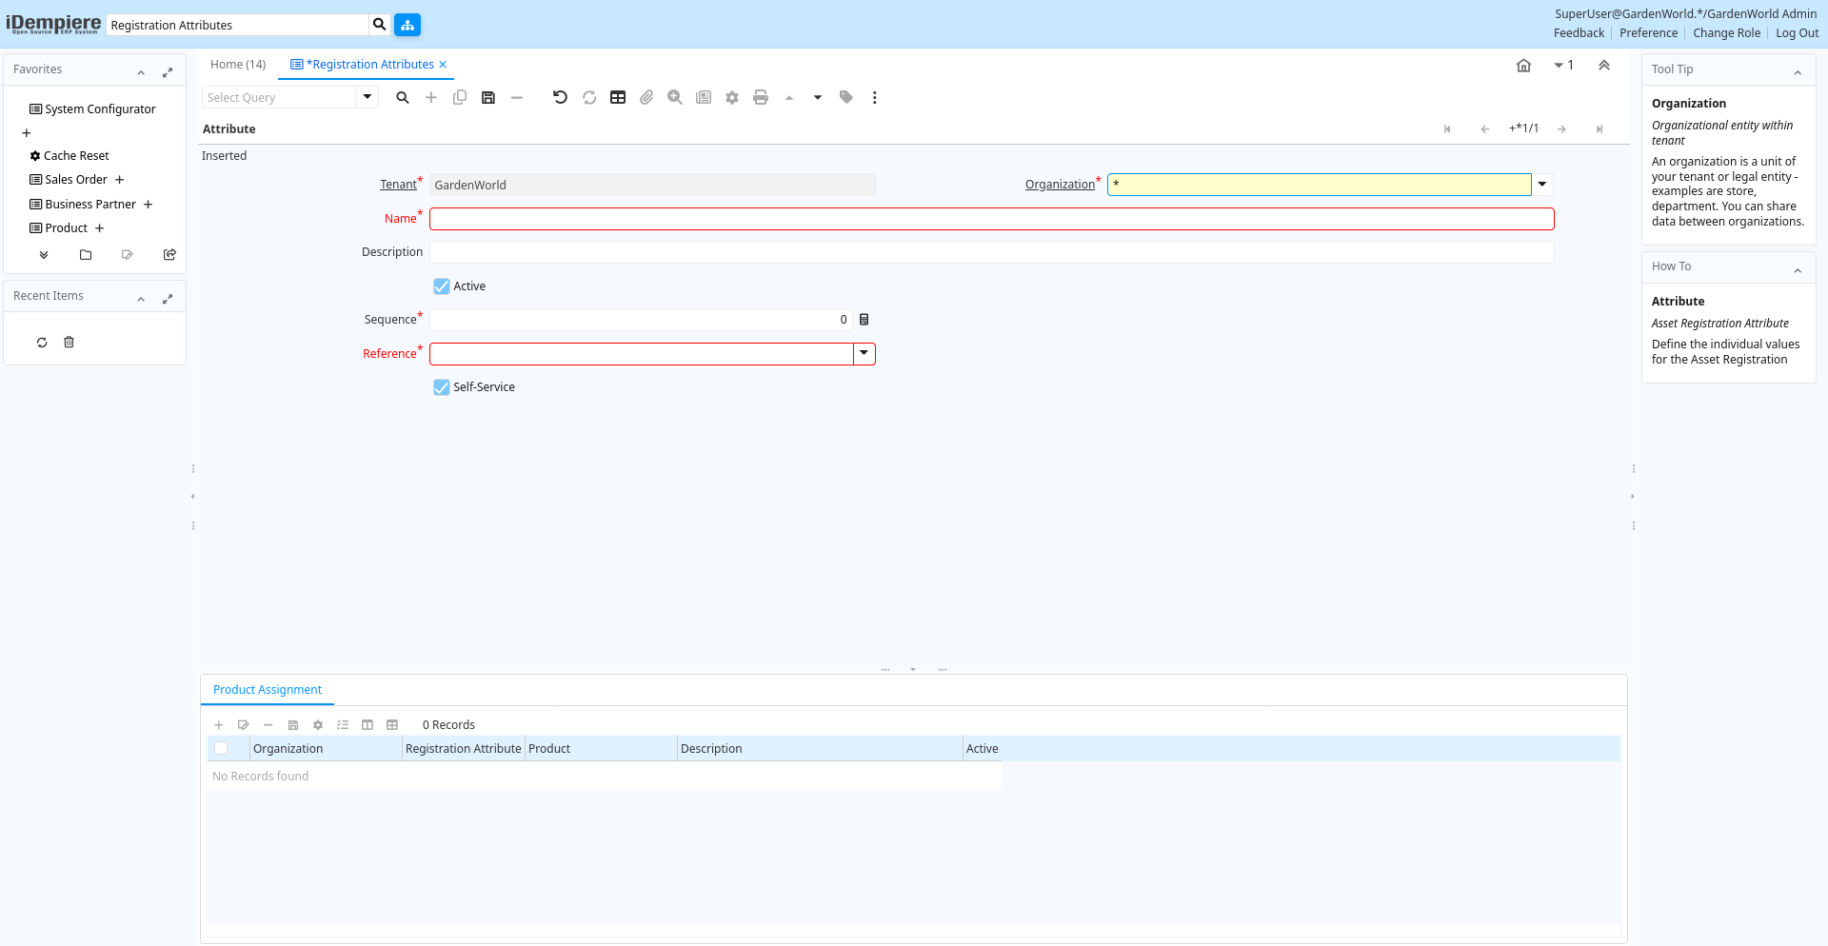Expand the Reference dropdown list
The image size is (1828, 946).
864,354
